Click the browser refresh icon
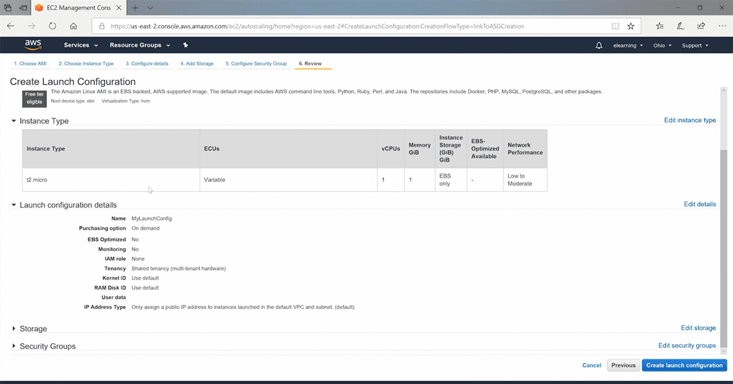 point(52,26)
